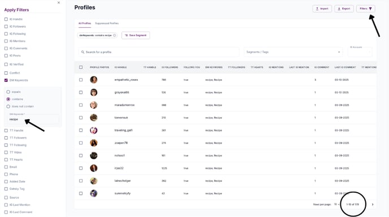This screenshot has height=217, width=389.
Task: Uncheck the DM Keywords filter
Action: (x=6, y=80)
